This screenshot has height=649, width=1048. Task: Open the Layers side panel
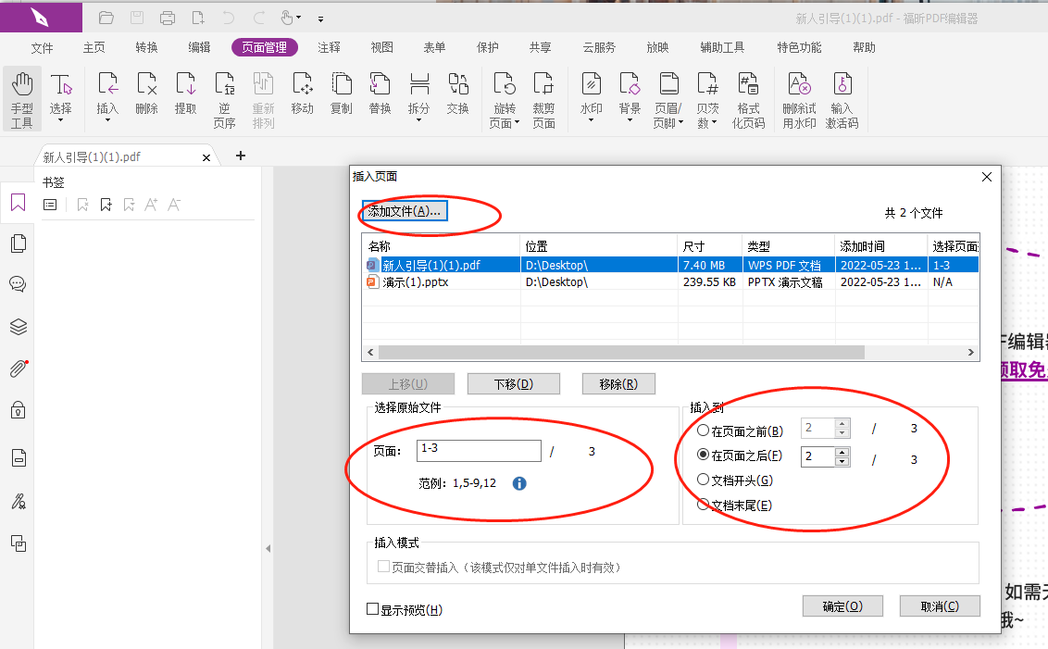[18, 327]
